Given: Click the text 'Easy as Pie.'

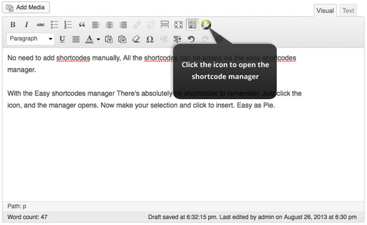Looking at the screenshot, I should [x=256, y=105].
